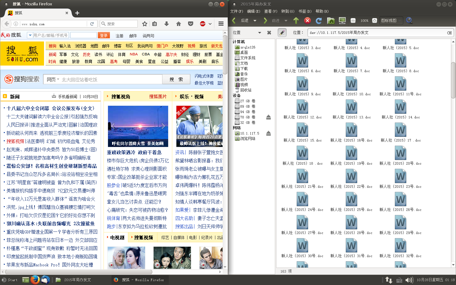The image size is (456, 285).
Task: Open Home folder icon in file manager
Action: 331,21
